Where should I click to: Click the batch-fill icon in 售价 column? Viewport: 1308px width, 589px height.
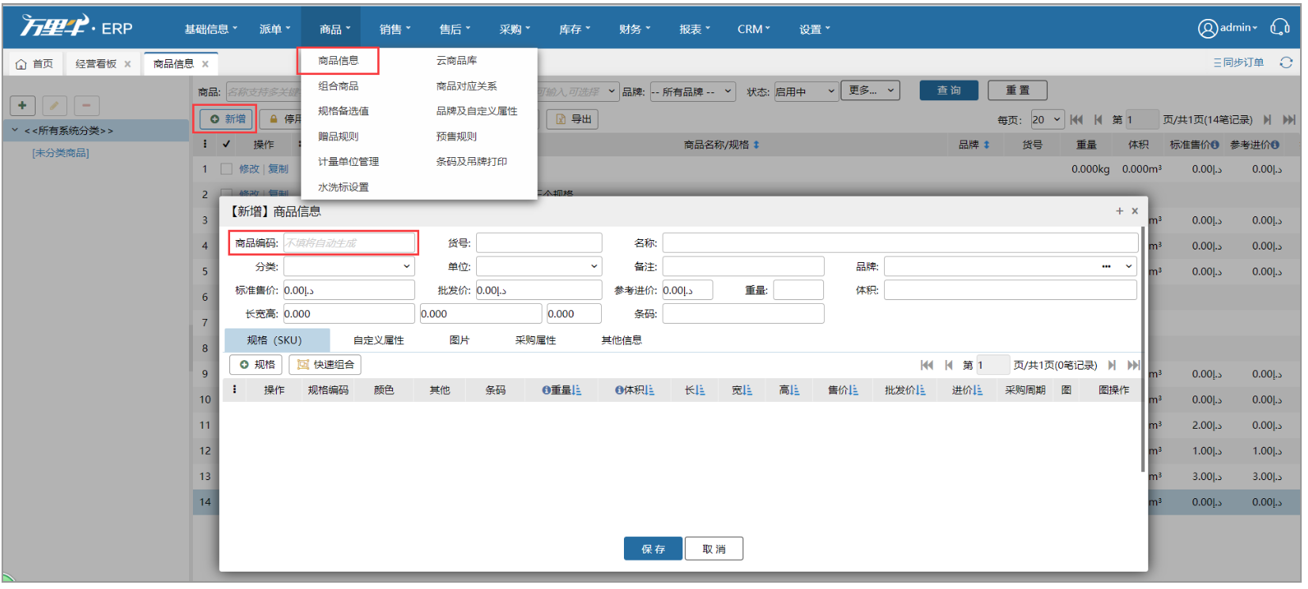[853, 390]
